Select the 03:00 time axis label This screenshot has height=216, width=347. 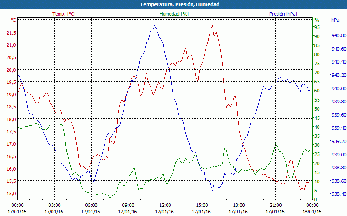point(54,206)
